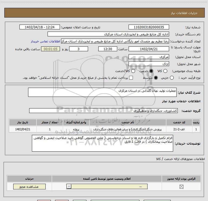The height and width of the screenshot is (201, 208).
Task: Click the delivery province field مرکزی
Action: pos(149,57)
